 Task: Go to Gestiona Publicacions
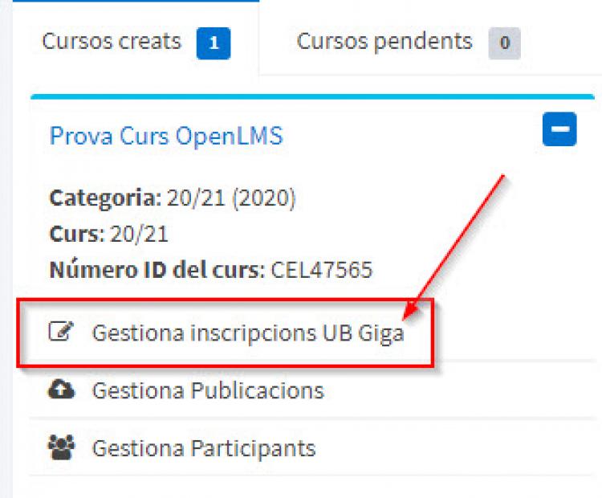[x=208, y=390]
